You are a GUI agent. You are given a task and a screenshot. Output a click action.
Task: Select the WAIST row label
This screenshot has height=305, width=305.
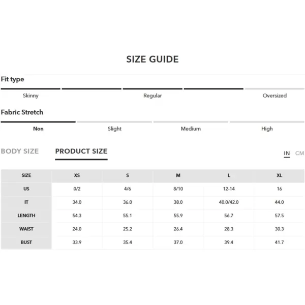(x=26, y=229)
